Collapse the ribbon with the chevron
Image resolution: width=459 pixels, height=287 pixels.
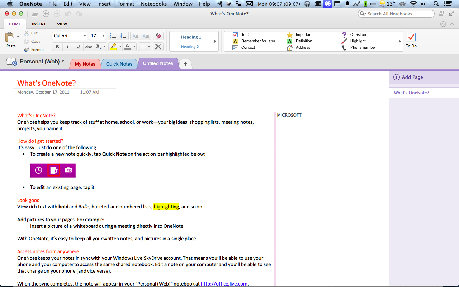point(453,24)
